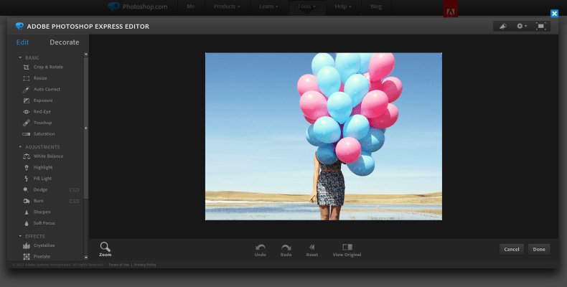
Task: Open the Privacy Policy link
Action: click(x=145, y=265)
